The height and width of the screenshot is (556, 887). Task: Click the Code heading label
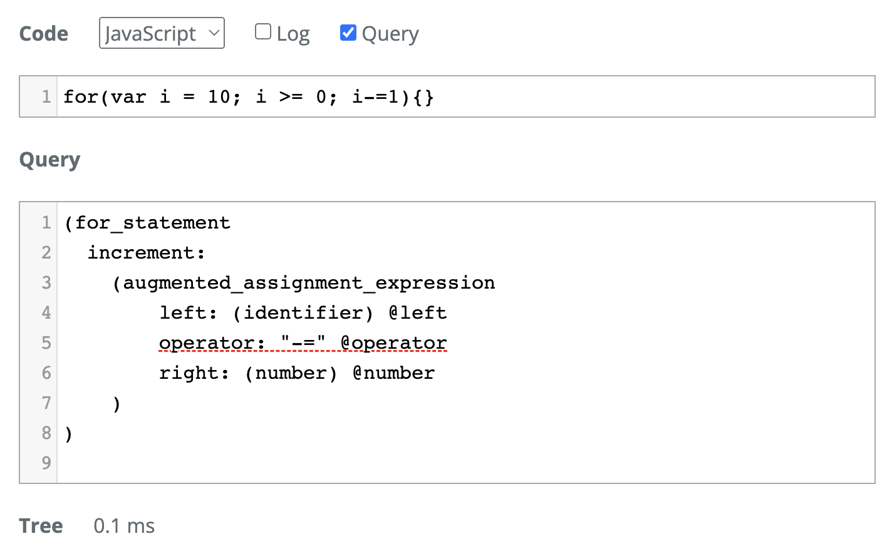click(43, 33)
